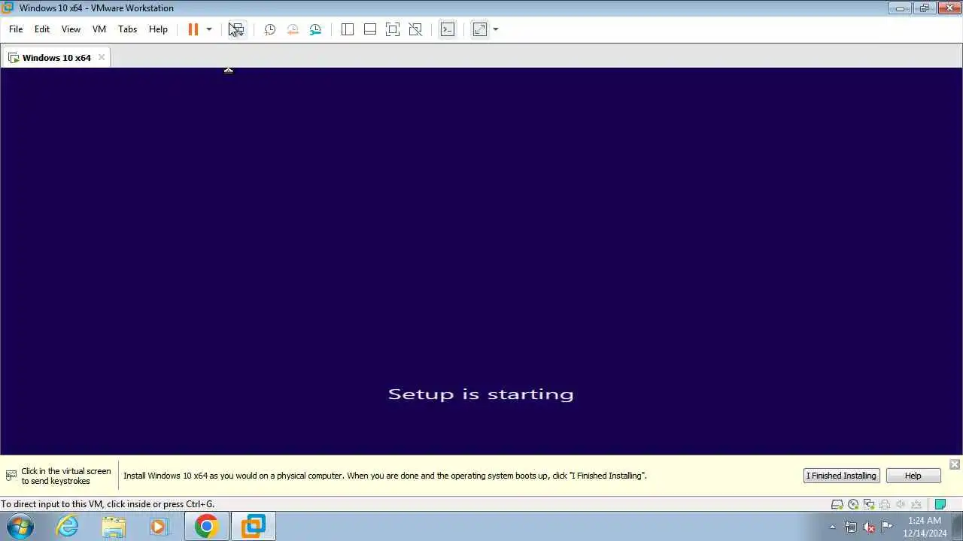Screen dimensions: 963x541
Task: Open the View menu
Action: point(71,29)
